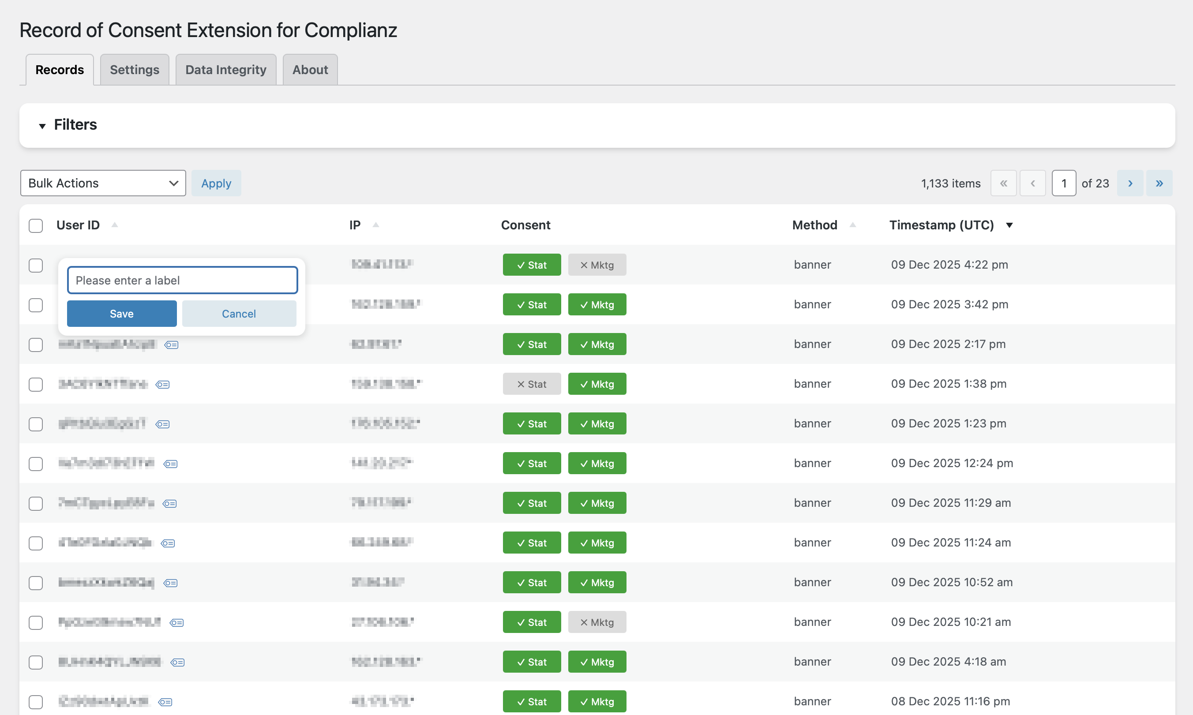Go to next page arrow

pos(1130,183)
